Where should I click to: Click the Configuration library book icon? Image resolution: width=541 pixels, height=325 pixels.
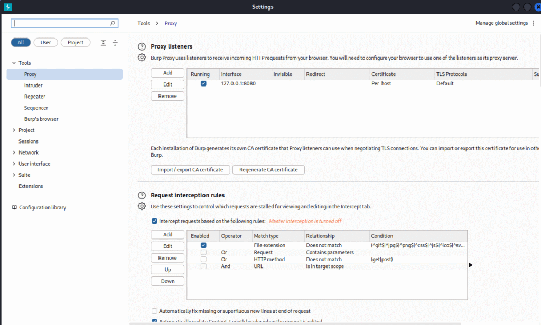[14, 207]
